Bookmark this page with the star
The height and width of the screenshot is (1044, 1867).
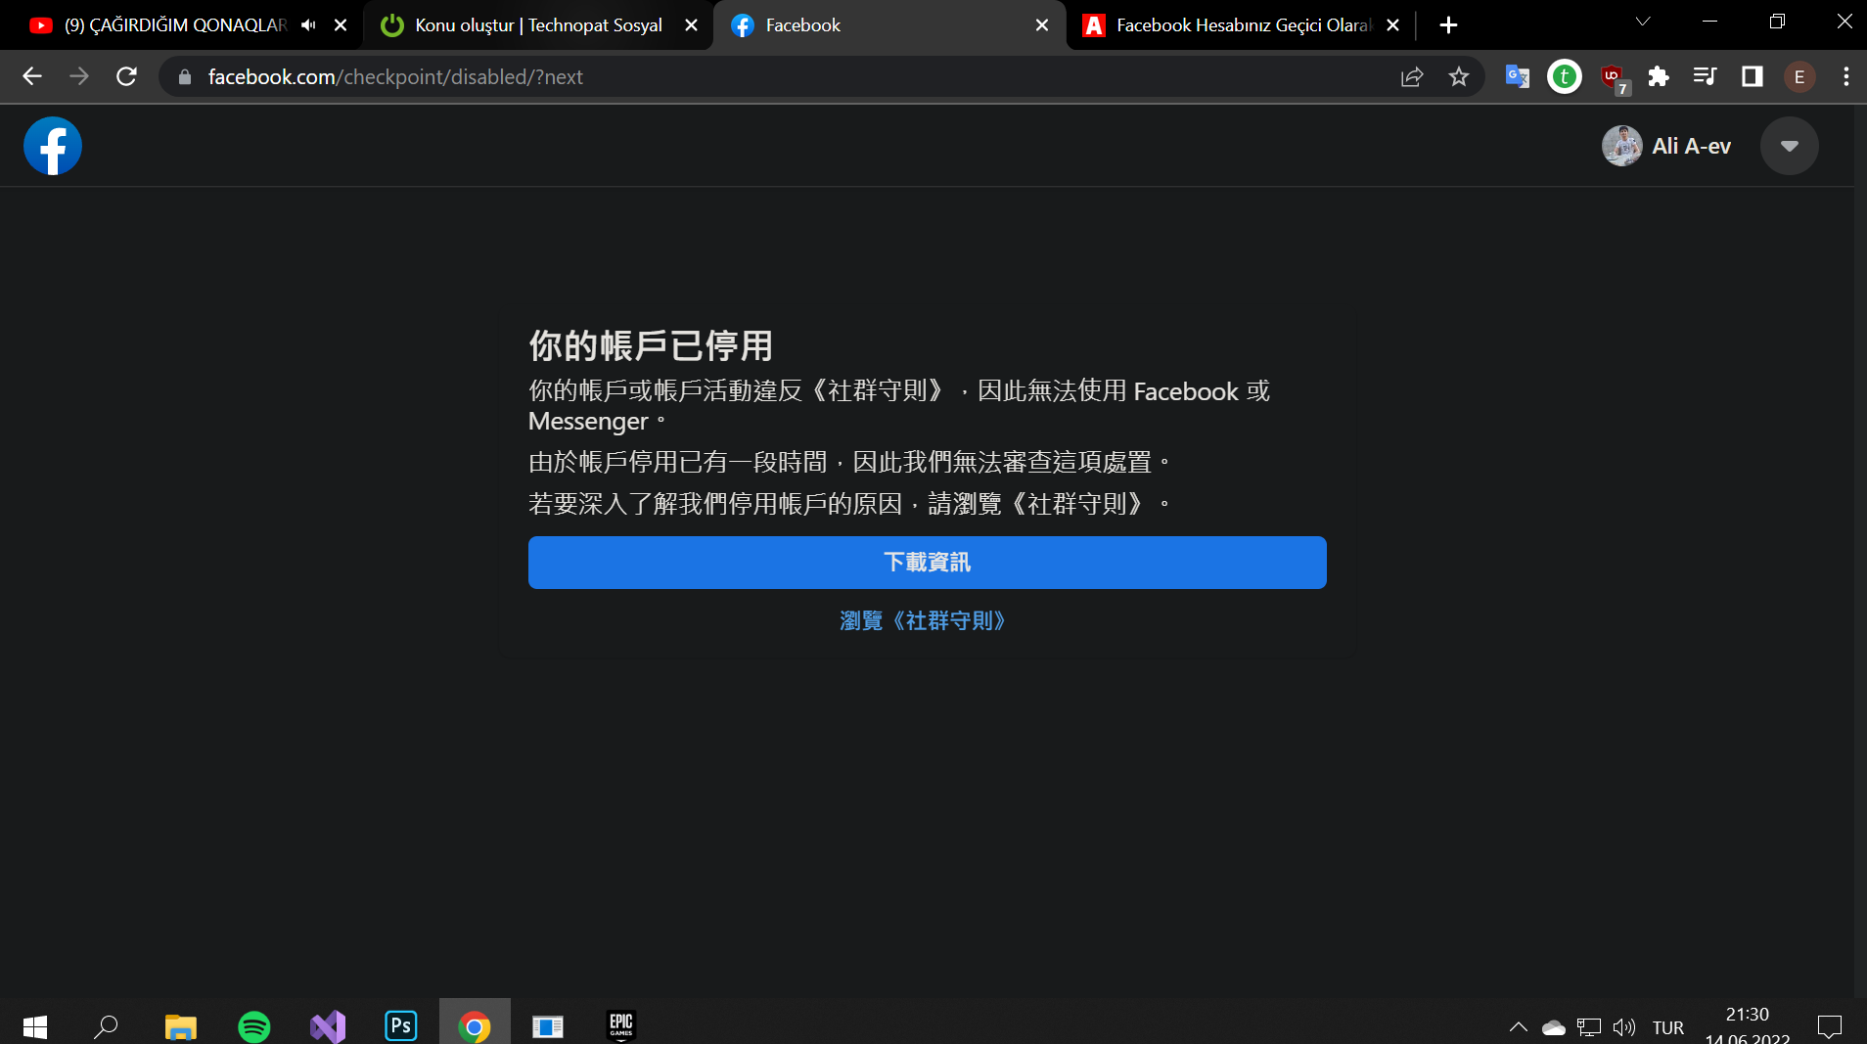click(x=1458, y=76)
